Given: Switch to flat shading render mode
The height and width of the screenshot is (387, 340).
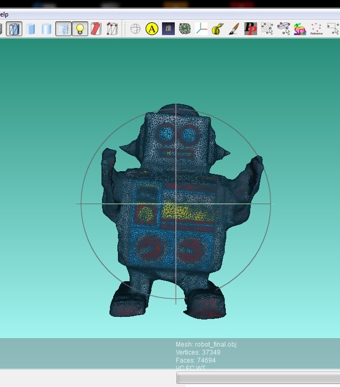Looking at the screenshot, I should 31,29.
